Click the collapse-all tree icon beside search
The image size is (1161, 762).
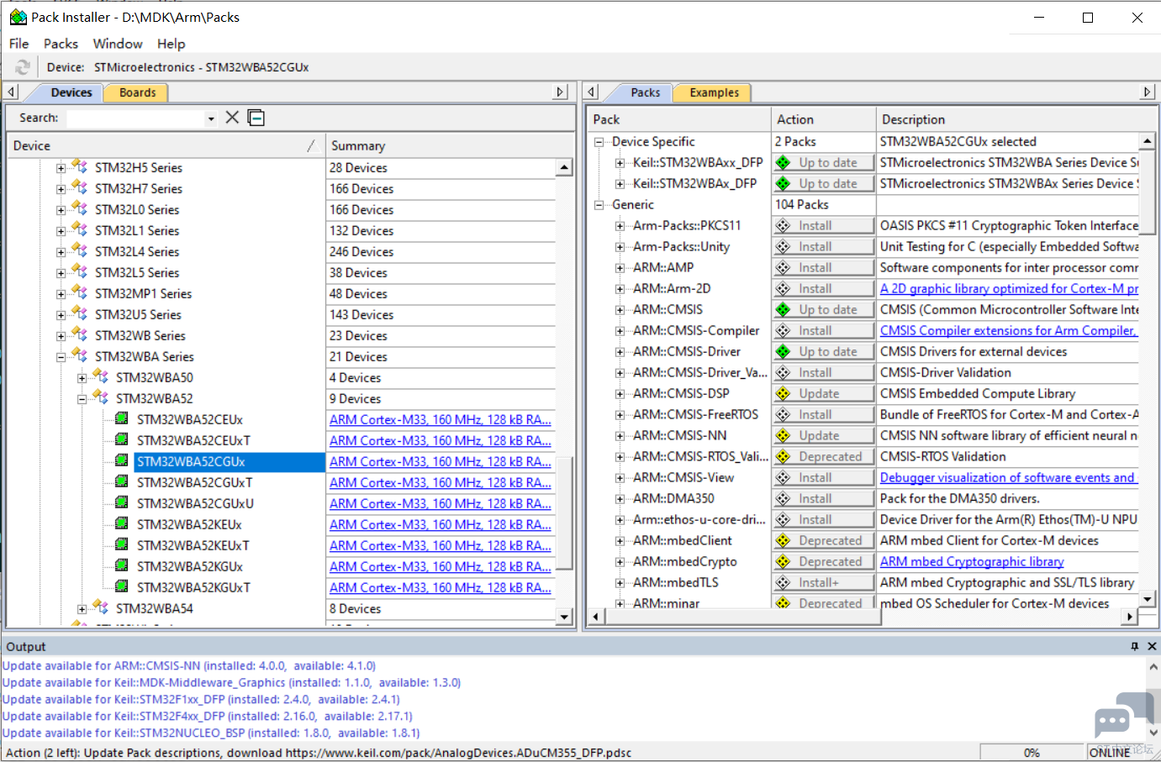256,118
